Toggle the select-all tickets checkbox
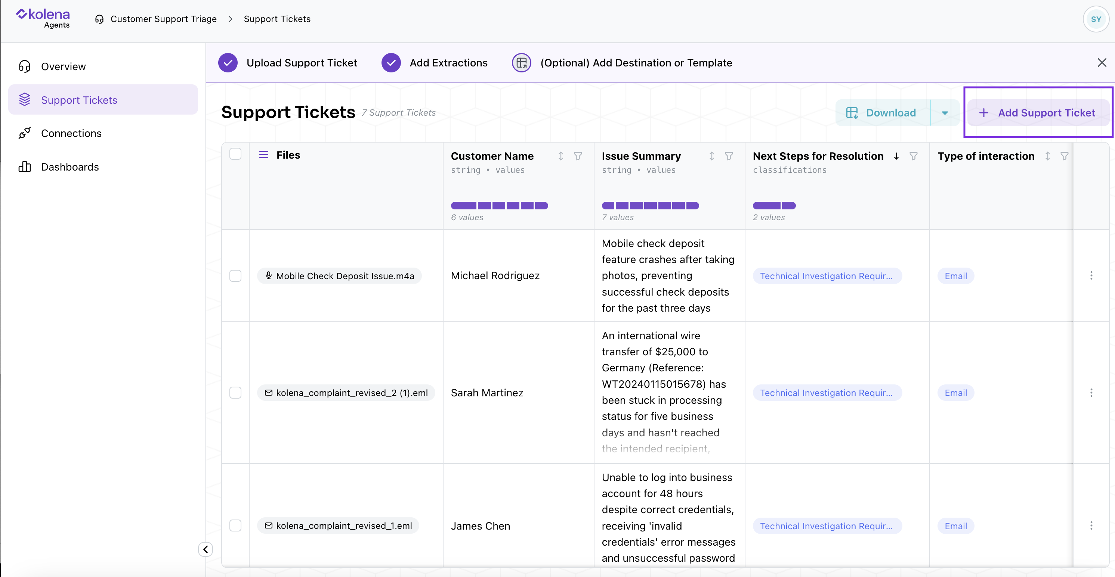 (235, 154)
